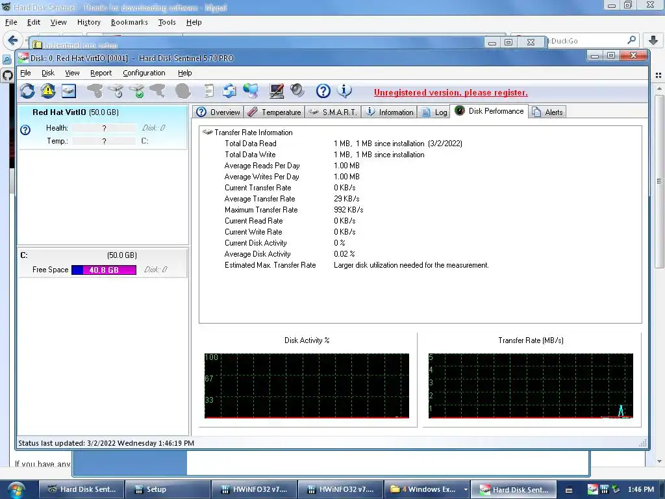Open the Windows Explorer taskbar group

pyautogui.click(x=423, y=489)
